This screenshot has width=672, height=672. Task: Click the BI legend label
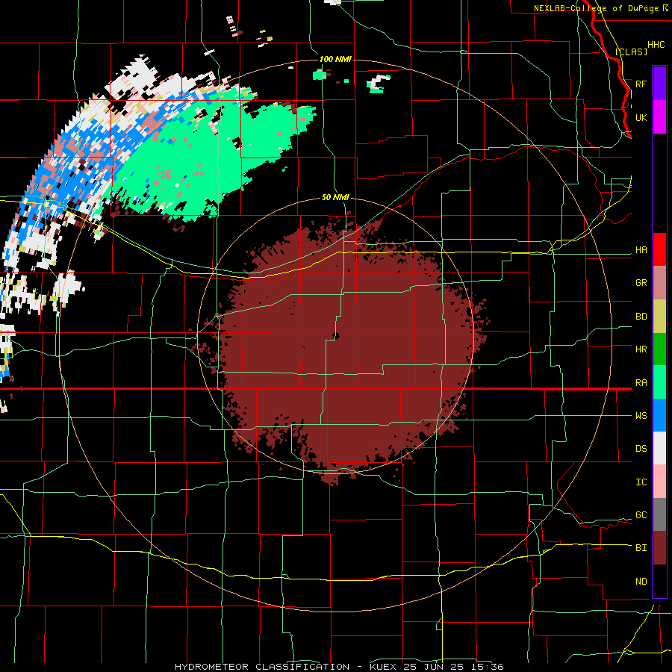[641, 548]
